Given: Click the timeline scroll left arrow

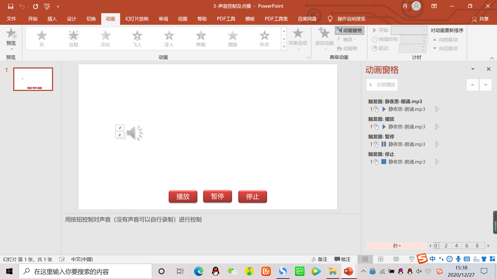Looking at the screenshot, I should (430, 246).
